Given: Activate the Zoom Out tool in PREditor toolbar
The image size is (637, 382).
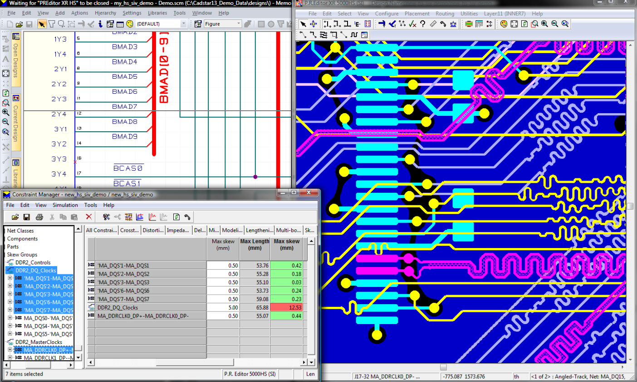Looking at the screenshot, I should pos(554,24).
